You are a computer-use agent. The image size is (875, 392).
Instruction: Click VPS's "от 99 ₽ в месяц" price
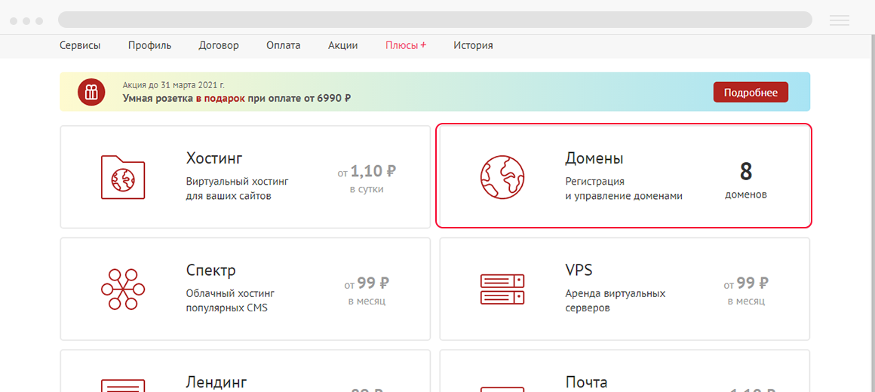[746, 290]
